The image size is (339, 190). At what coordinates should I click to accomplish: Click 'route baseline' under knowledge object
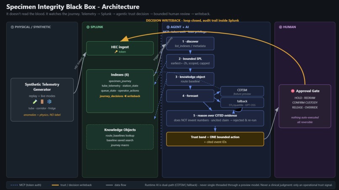coord(190,82)
